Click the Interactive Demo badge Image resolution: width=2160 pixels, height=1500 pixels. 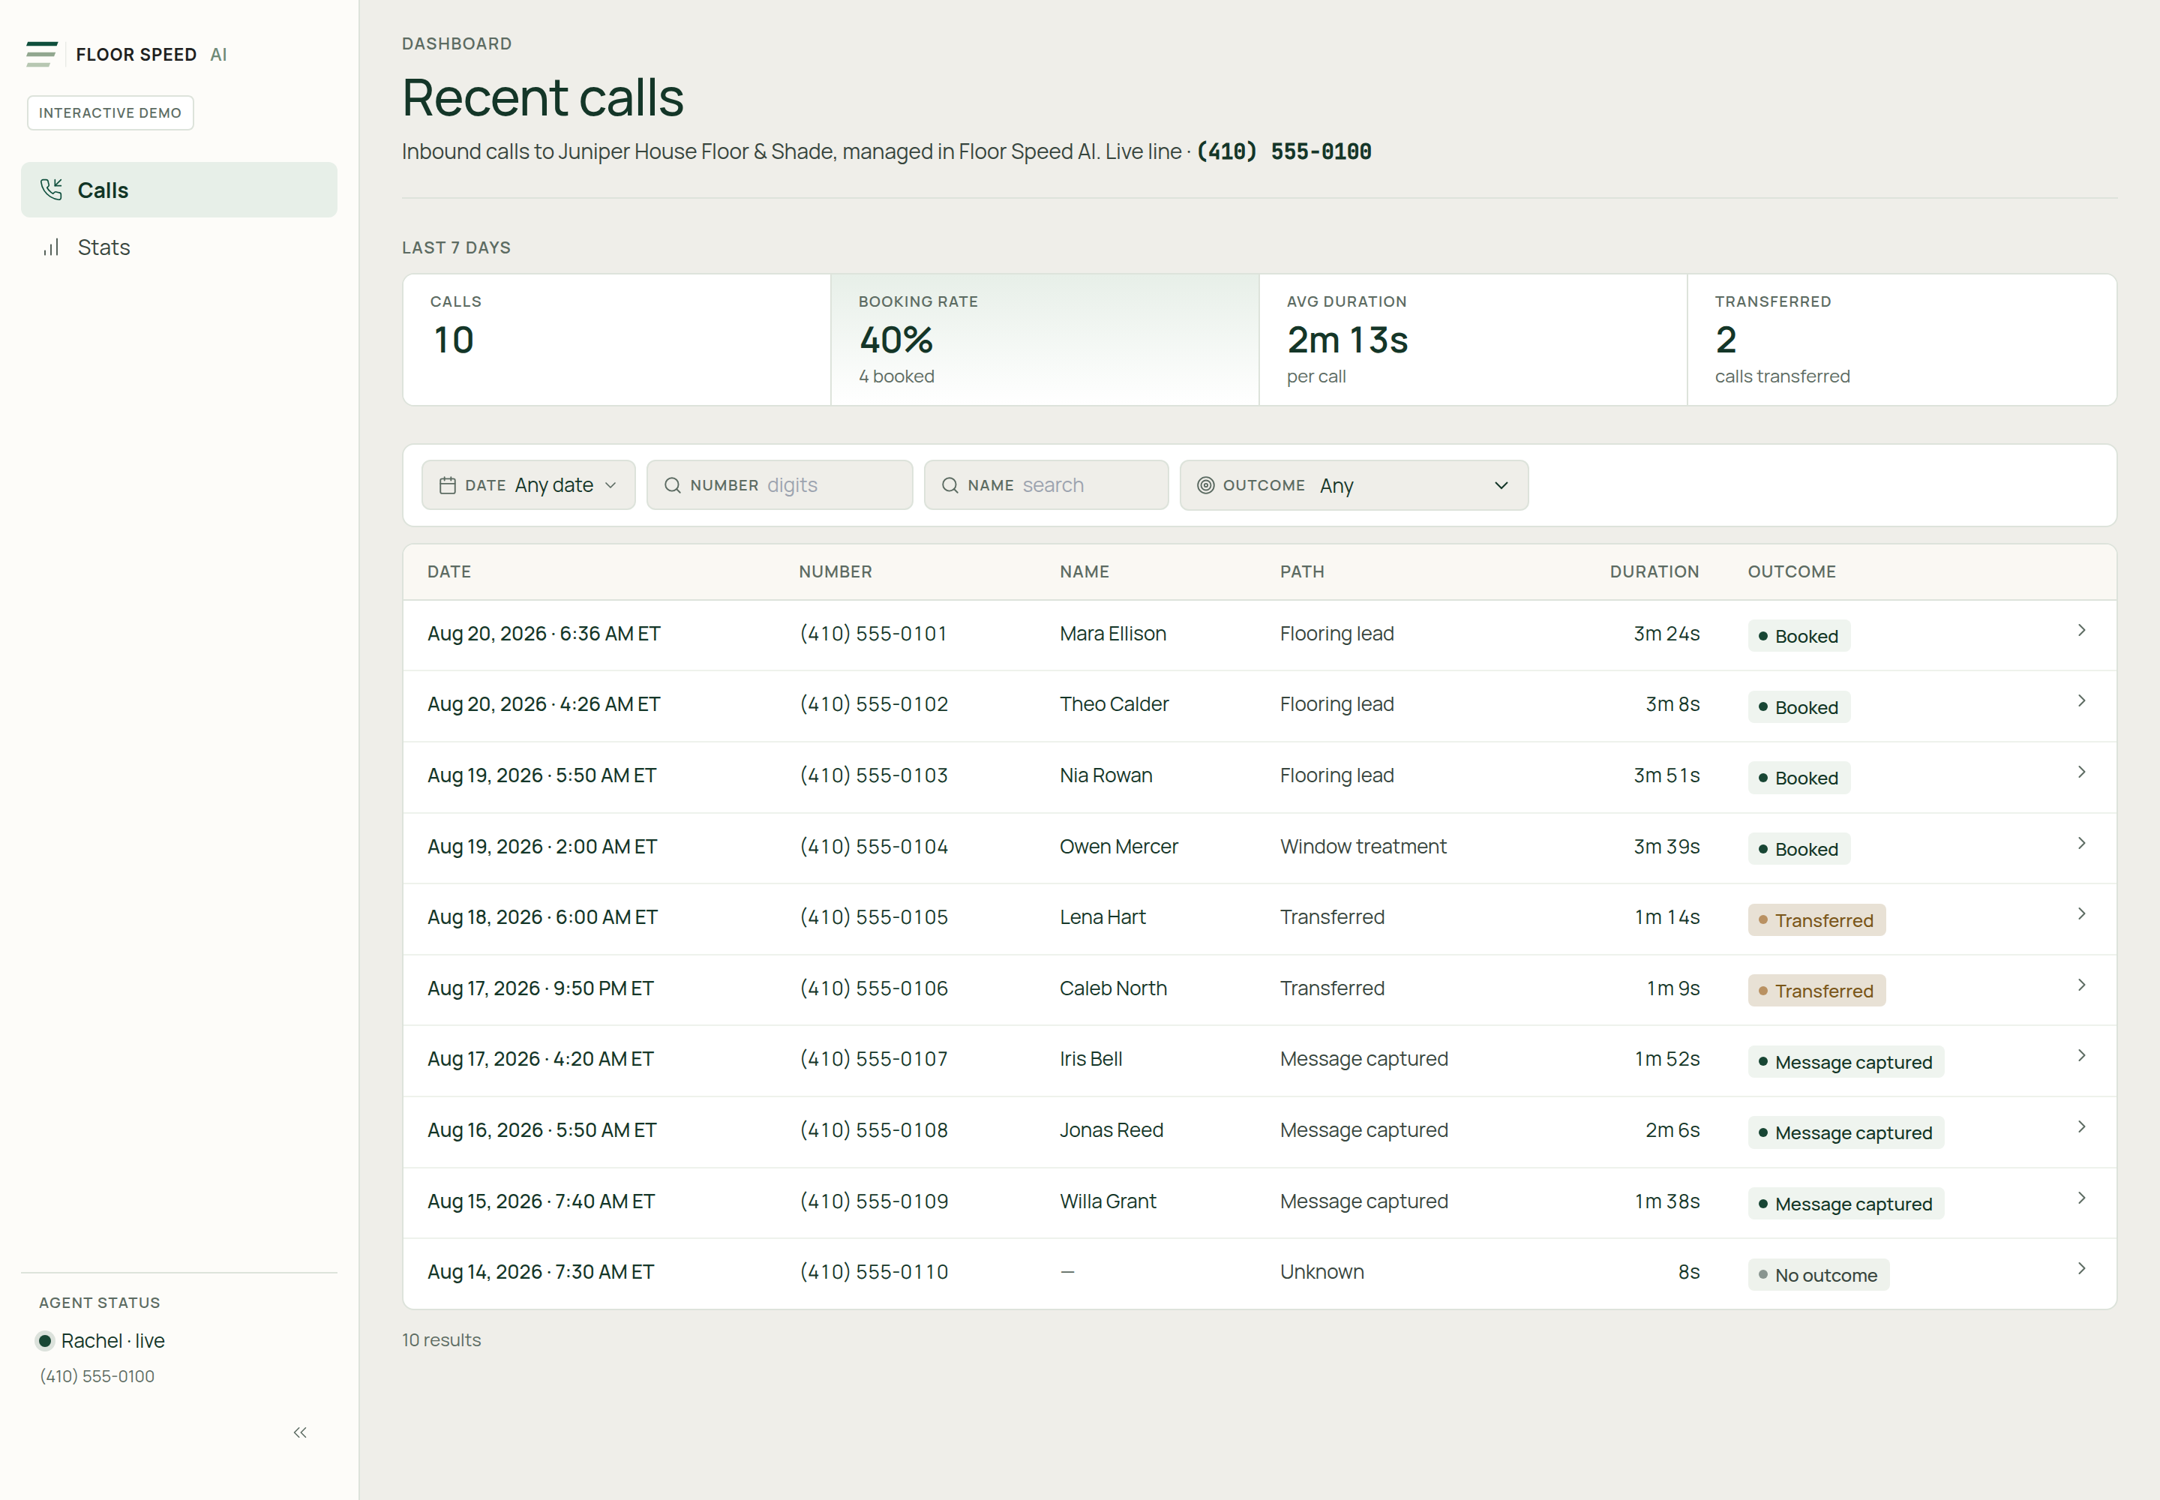(x=110, y=112)
